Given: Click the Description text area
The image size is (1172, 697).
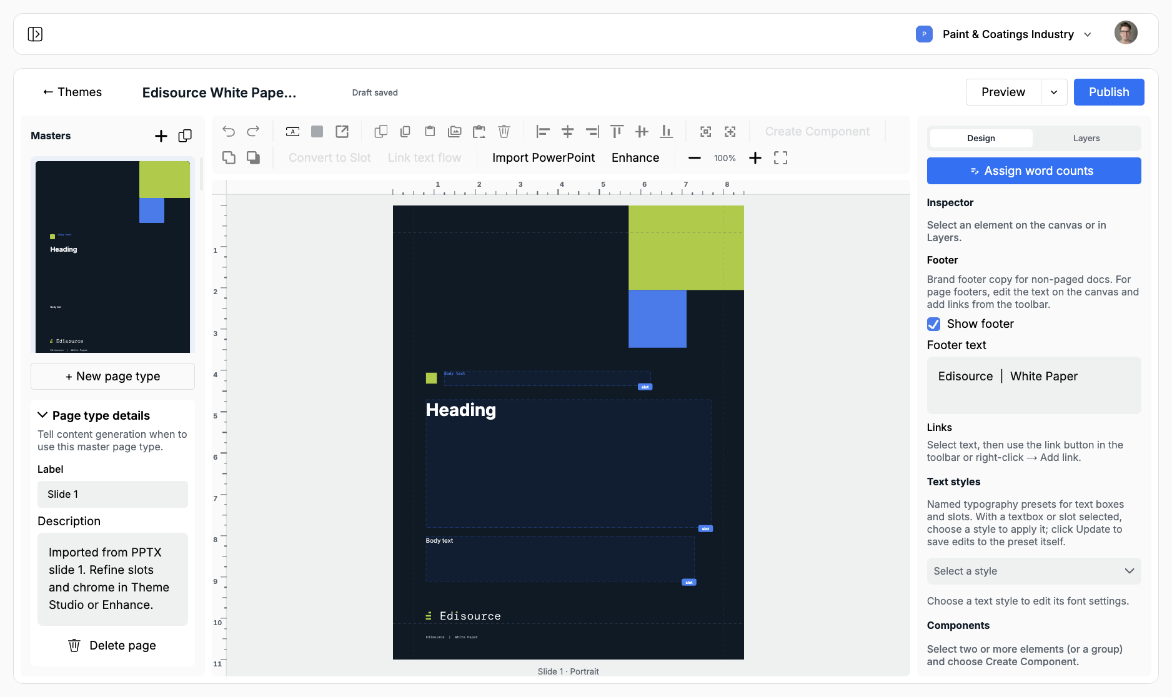Looking at the screenshot, I should [x=112, y=579].
